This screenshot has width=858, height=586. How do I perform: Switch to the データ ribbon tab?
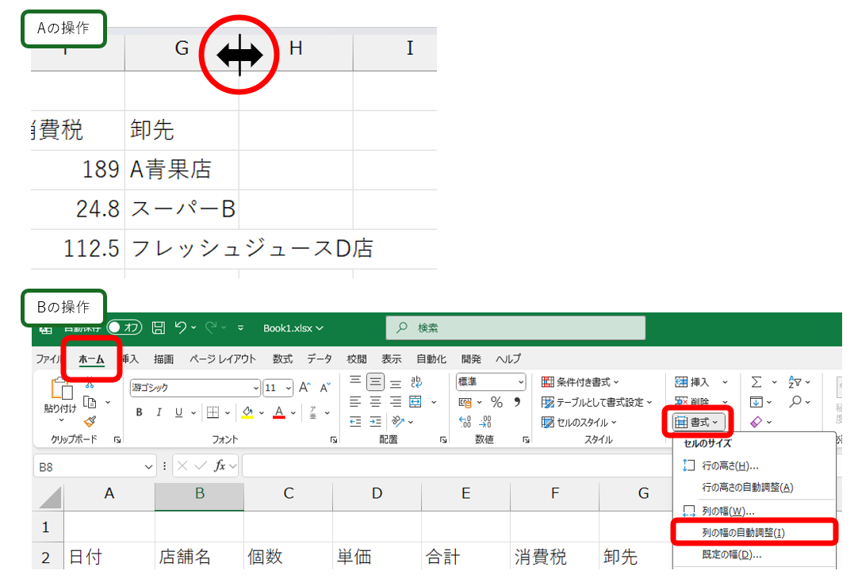point(320,359)
